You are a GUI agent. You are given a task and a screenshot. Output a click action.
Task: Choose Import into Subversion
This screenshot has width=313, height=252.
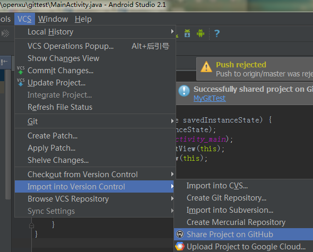pos(244,210)
